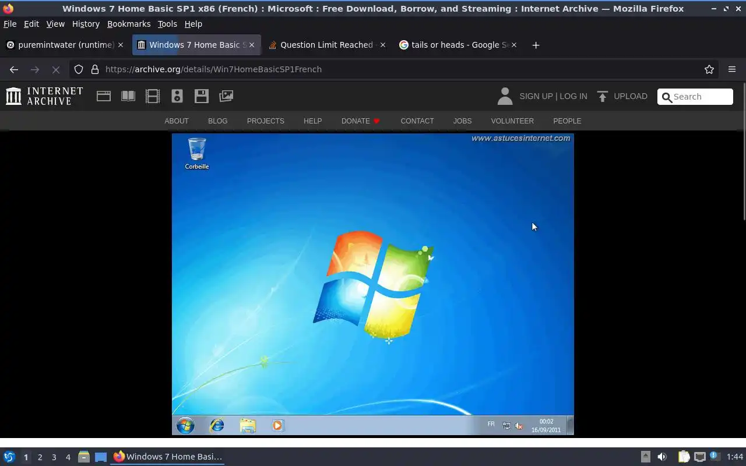
Task: Click the clipboard manager tray icon
Action: 684,457
